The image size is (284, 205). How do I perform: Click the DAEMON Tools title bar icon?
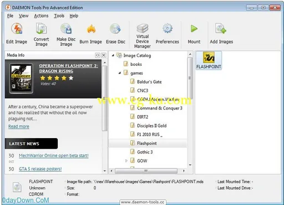click(x=8, y=8)
